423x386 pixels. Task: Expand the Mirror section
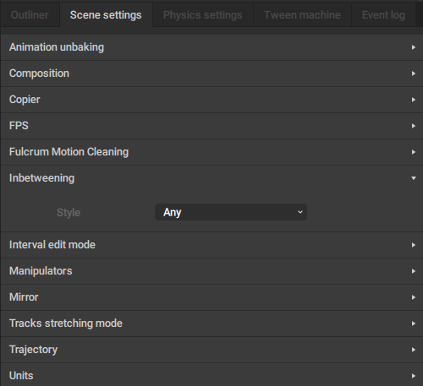pos(211,297)
